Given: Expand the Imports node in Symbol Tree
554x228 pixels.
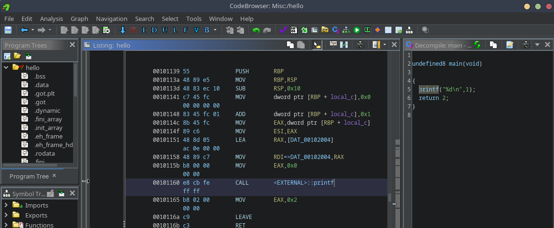Looking at the screenshot, I should (6, 205).
